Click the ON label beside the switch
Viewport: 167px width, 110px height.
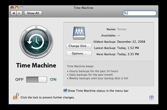click(x=53, y=79)
